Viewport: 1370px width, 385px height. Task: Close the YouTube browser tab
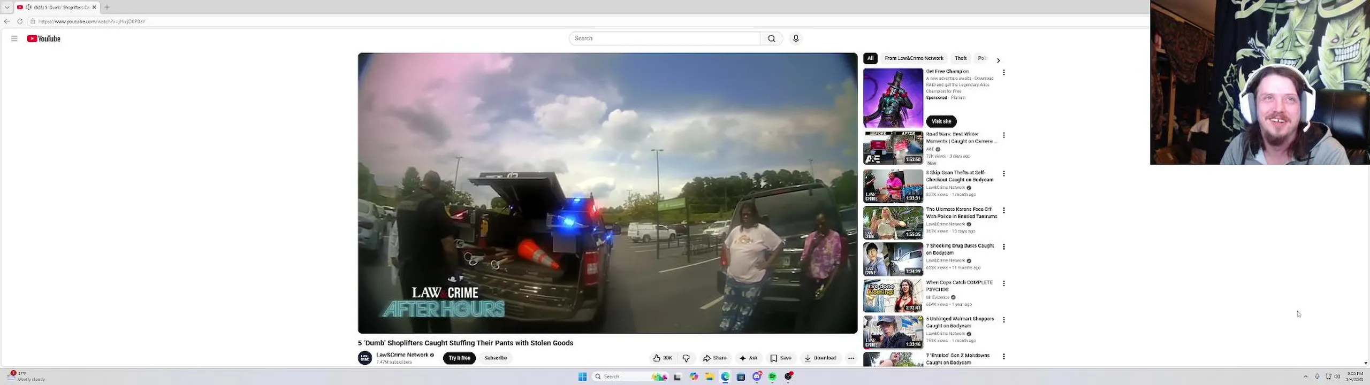(x=94, y=7)
